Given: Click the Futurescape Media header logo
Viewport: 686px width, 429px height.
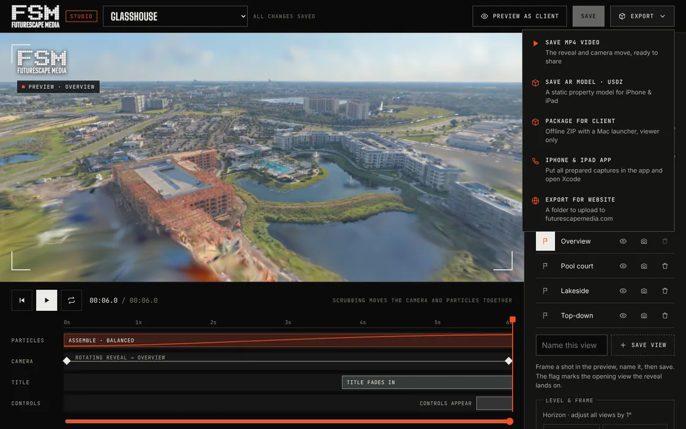Looking at the screenshot, I should [x=36, y=17].
